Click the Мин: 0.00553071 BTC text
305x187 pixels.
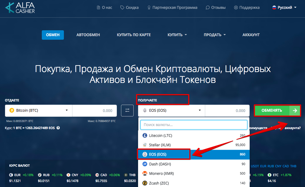[x=20, y=121]
